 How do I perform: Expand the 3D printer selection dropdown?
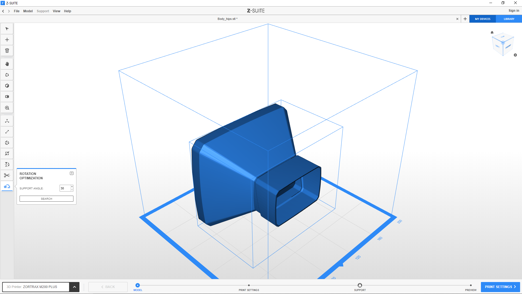click(x=74, y=287)
